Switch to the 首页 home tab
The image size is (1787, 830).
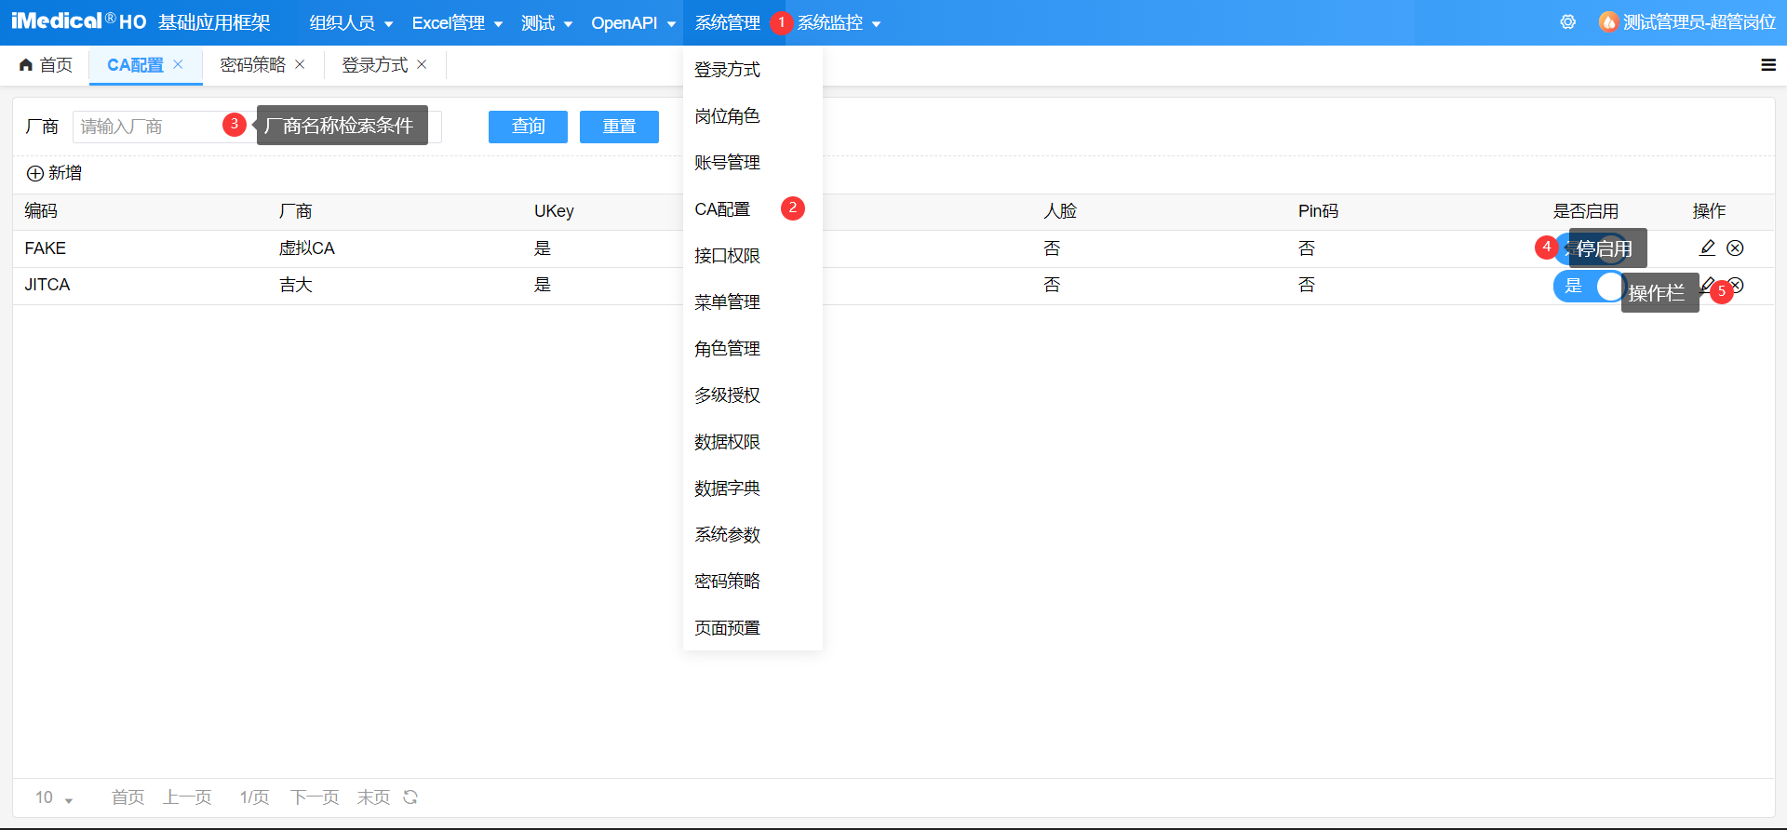[x=46, y=65]
